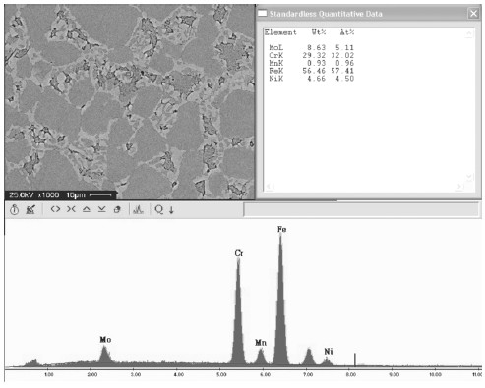This screenshot has width=485, height=388.
Task: Click the Mo peak label in the spectrum
Action: pyautogui.click(x=105, y=340)
